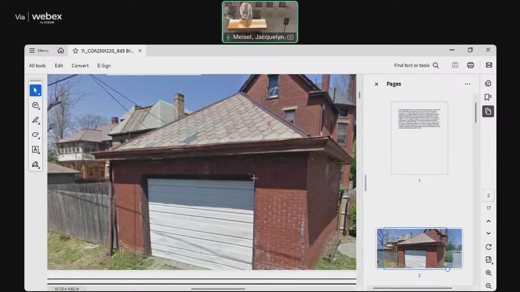
Task: Click the sharing indicator icon after Meisel, Jacquelyn
Action: [x=290, y=37]
